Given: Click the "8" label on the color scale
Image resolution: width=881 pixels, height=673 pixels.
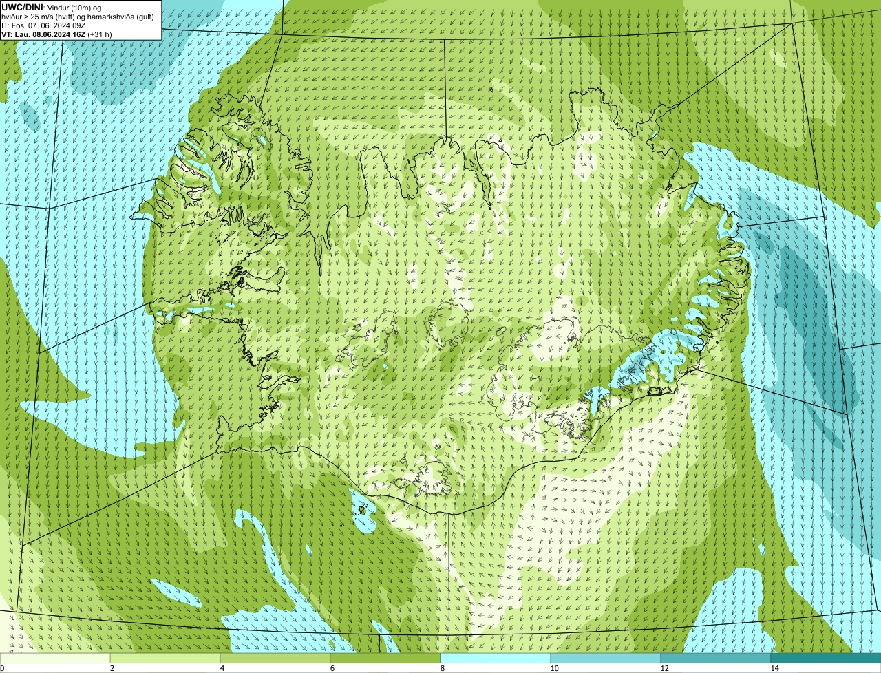Looking at the screenshot, I should 442,668.
